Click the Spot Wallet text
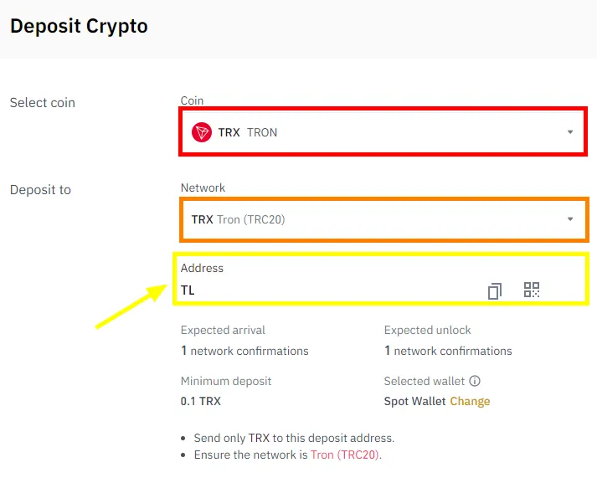The width and height of the screenshot is (597, 483). 415,401
